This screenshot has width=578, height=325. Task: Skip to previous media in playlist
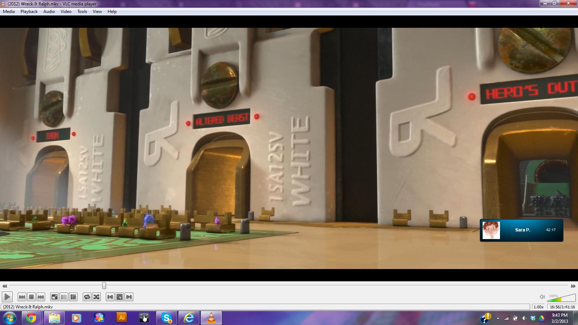[22, 297]
